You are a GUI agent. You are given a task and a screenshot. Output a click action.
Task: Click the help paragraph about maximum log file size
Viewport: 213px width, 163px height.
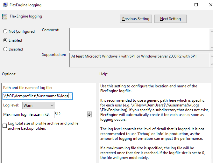(153, 153)
